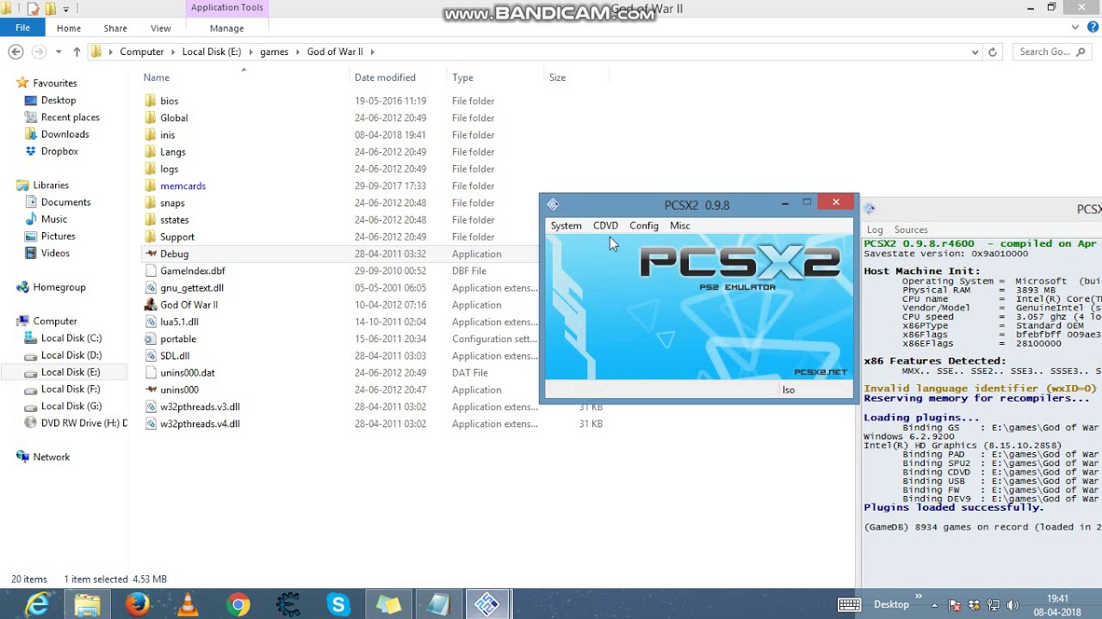
Task: Click the Search God of War II box
Action: (1052, 52)
